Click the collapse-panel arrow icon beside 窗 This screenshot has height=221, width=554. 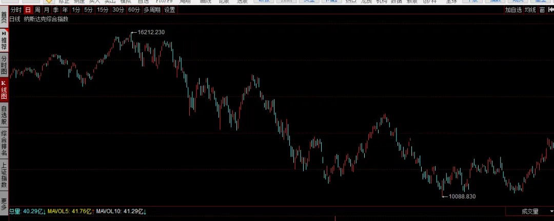(550, 10)
